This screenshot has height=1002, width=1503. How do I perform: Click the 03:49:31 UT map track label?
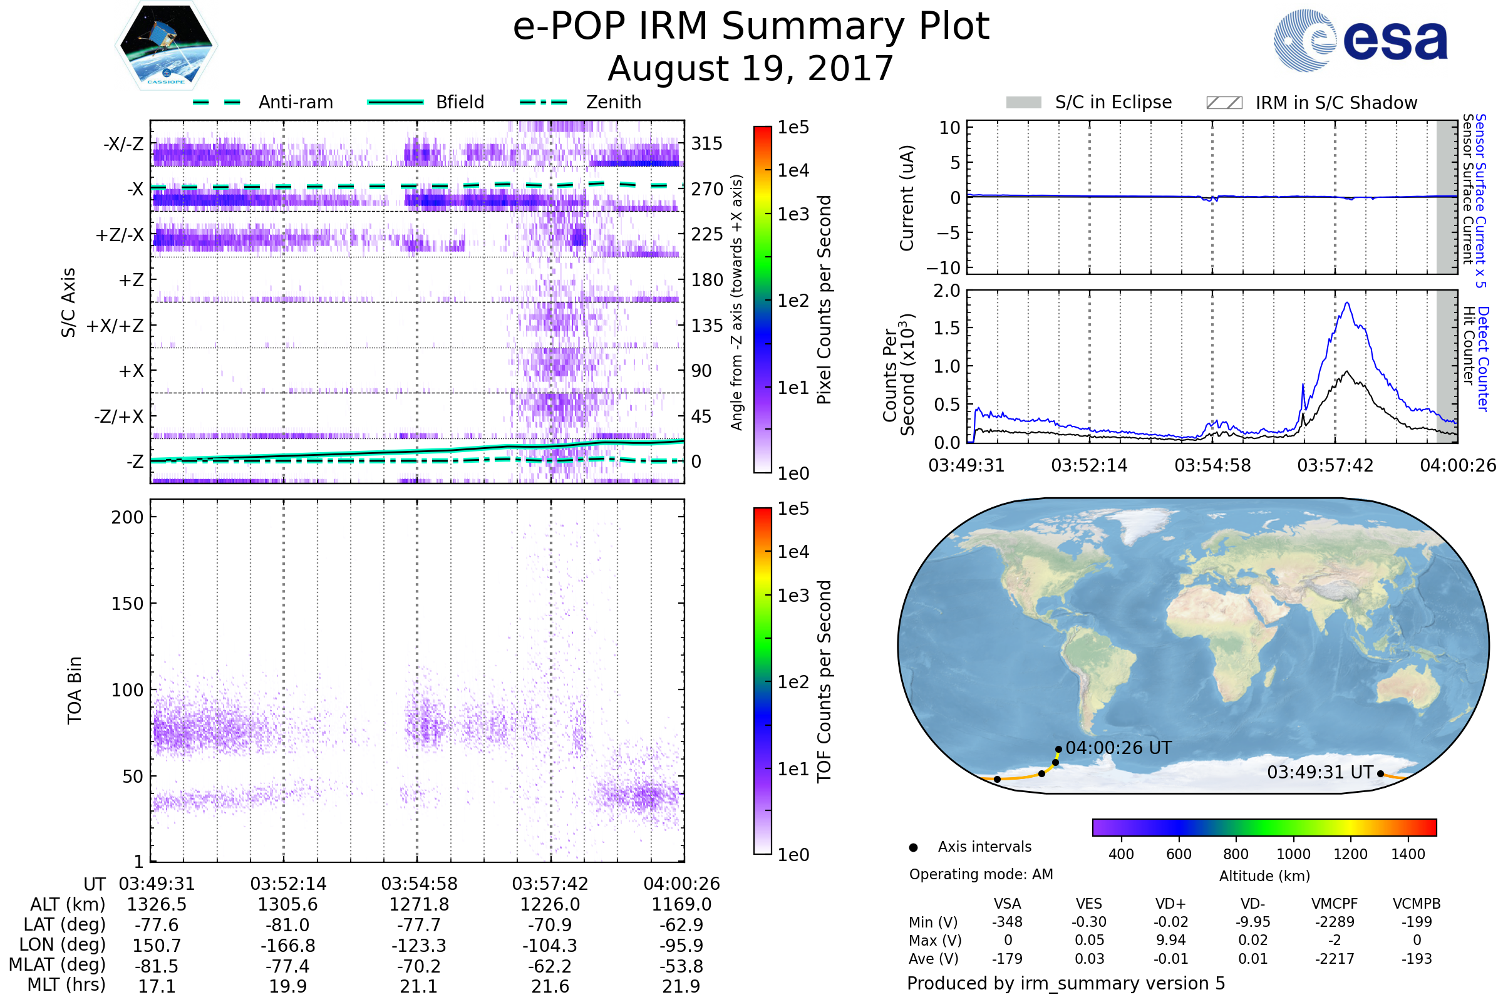[x=1320, y=773]
